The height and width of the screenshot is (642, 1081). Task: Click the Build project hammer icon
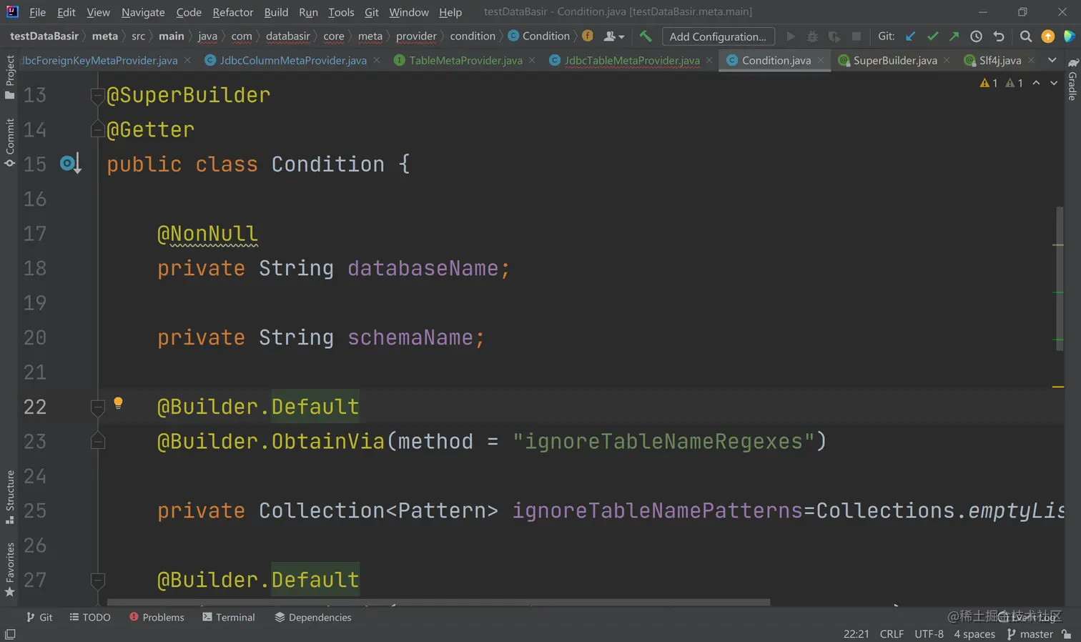646,36
